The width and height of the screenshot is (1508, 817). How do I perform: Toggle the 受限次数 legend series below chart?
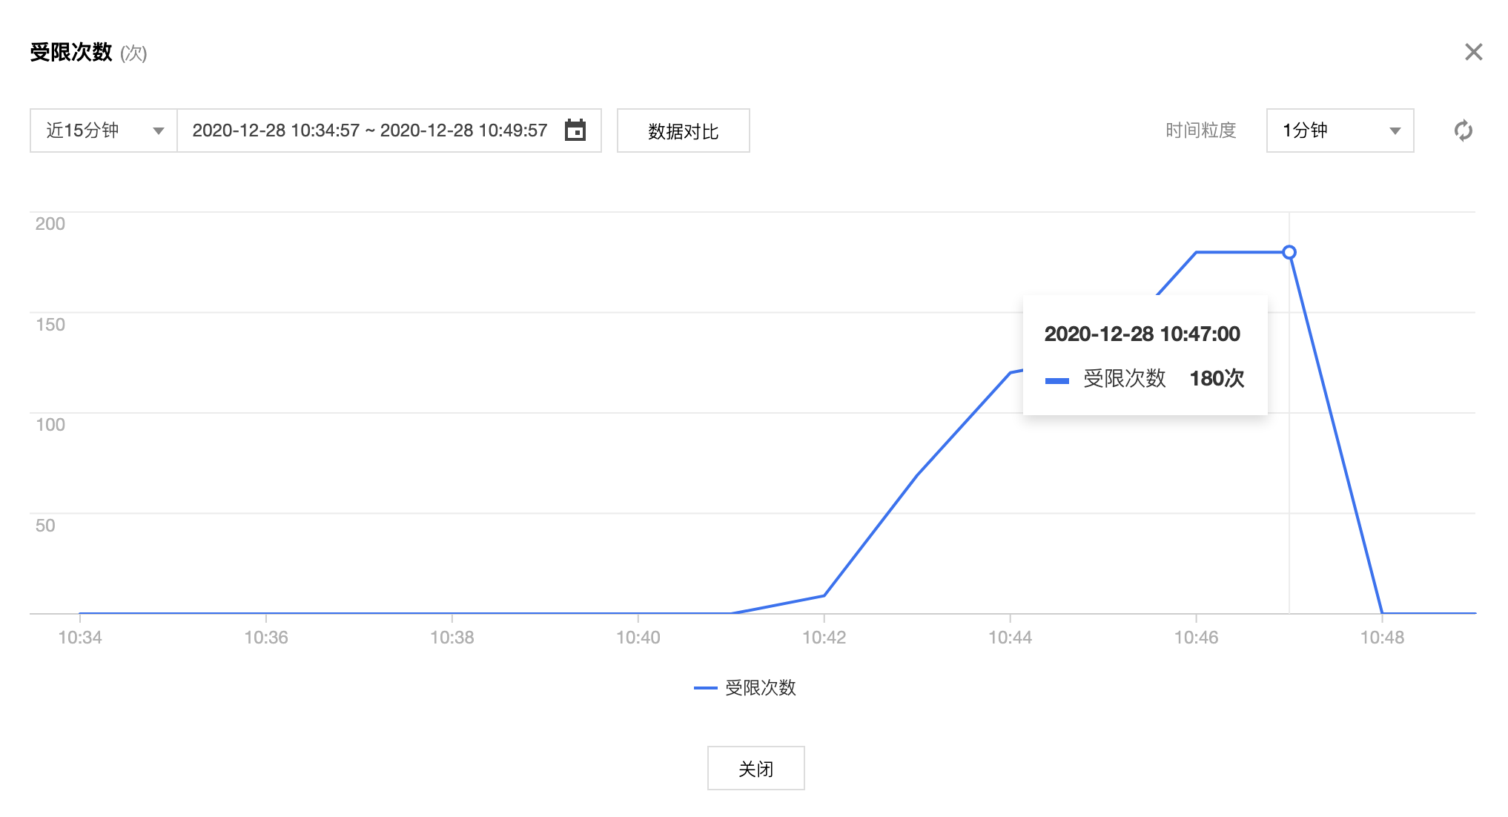(745, 688)
